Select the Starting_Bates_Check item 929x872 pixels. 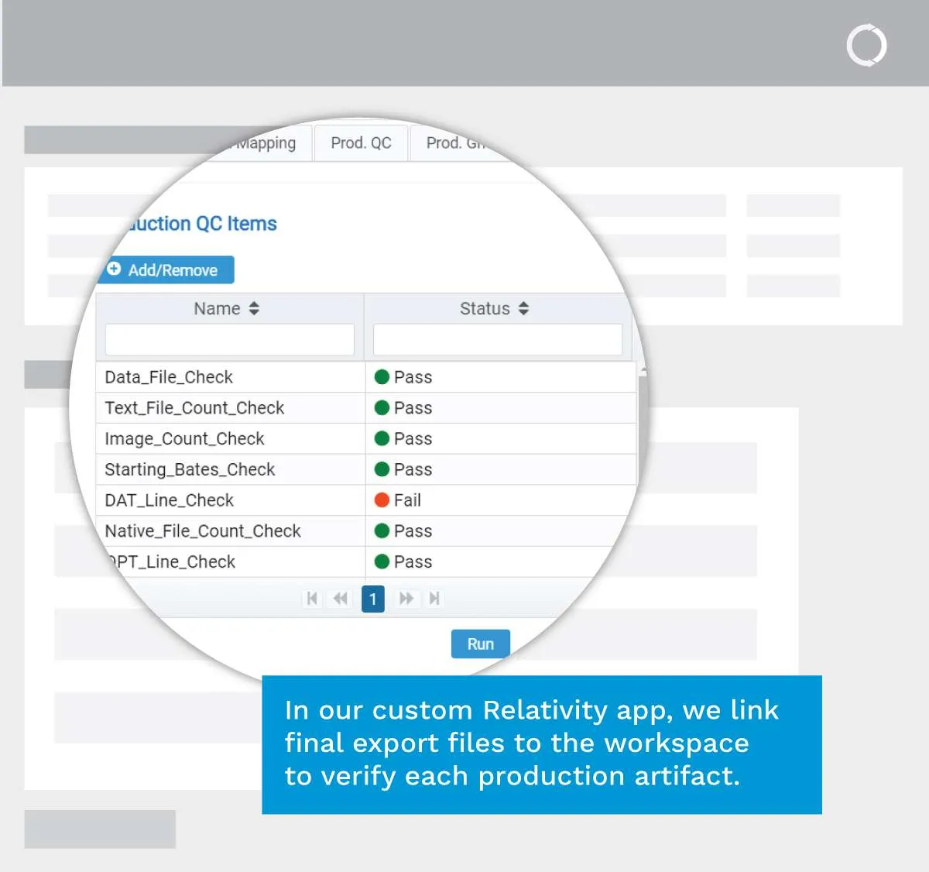[x=190, y=469]
